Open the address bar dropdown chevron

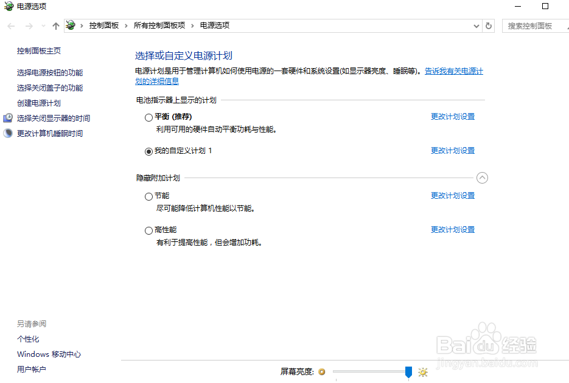[476, 26]
